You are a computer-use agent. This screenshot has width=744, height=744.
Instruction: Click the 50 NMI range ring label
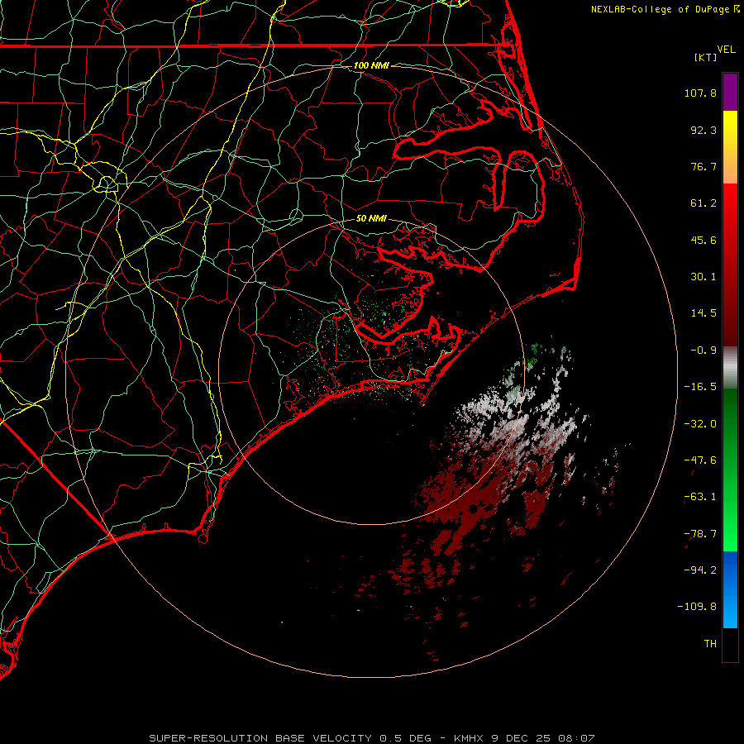(x=371, y=218)
